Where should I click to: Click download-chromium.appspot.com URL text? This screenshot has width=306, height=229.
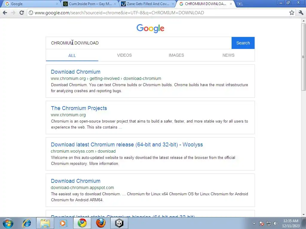[82, 188]
